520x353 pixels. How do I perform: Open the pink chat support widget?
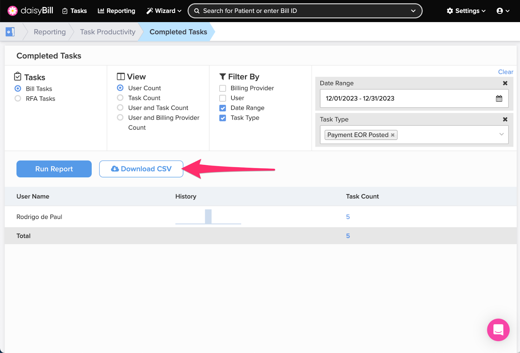pos(498,330)
